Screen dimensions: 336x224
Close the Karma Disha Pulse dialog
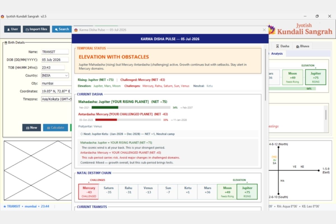click(264, 30)
